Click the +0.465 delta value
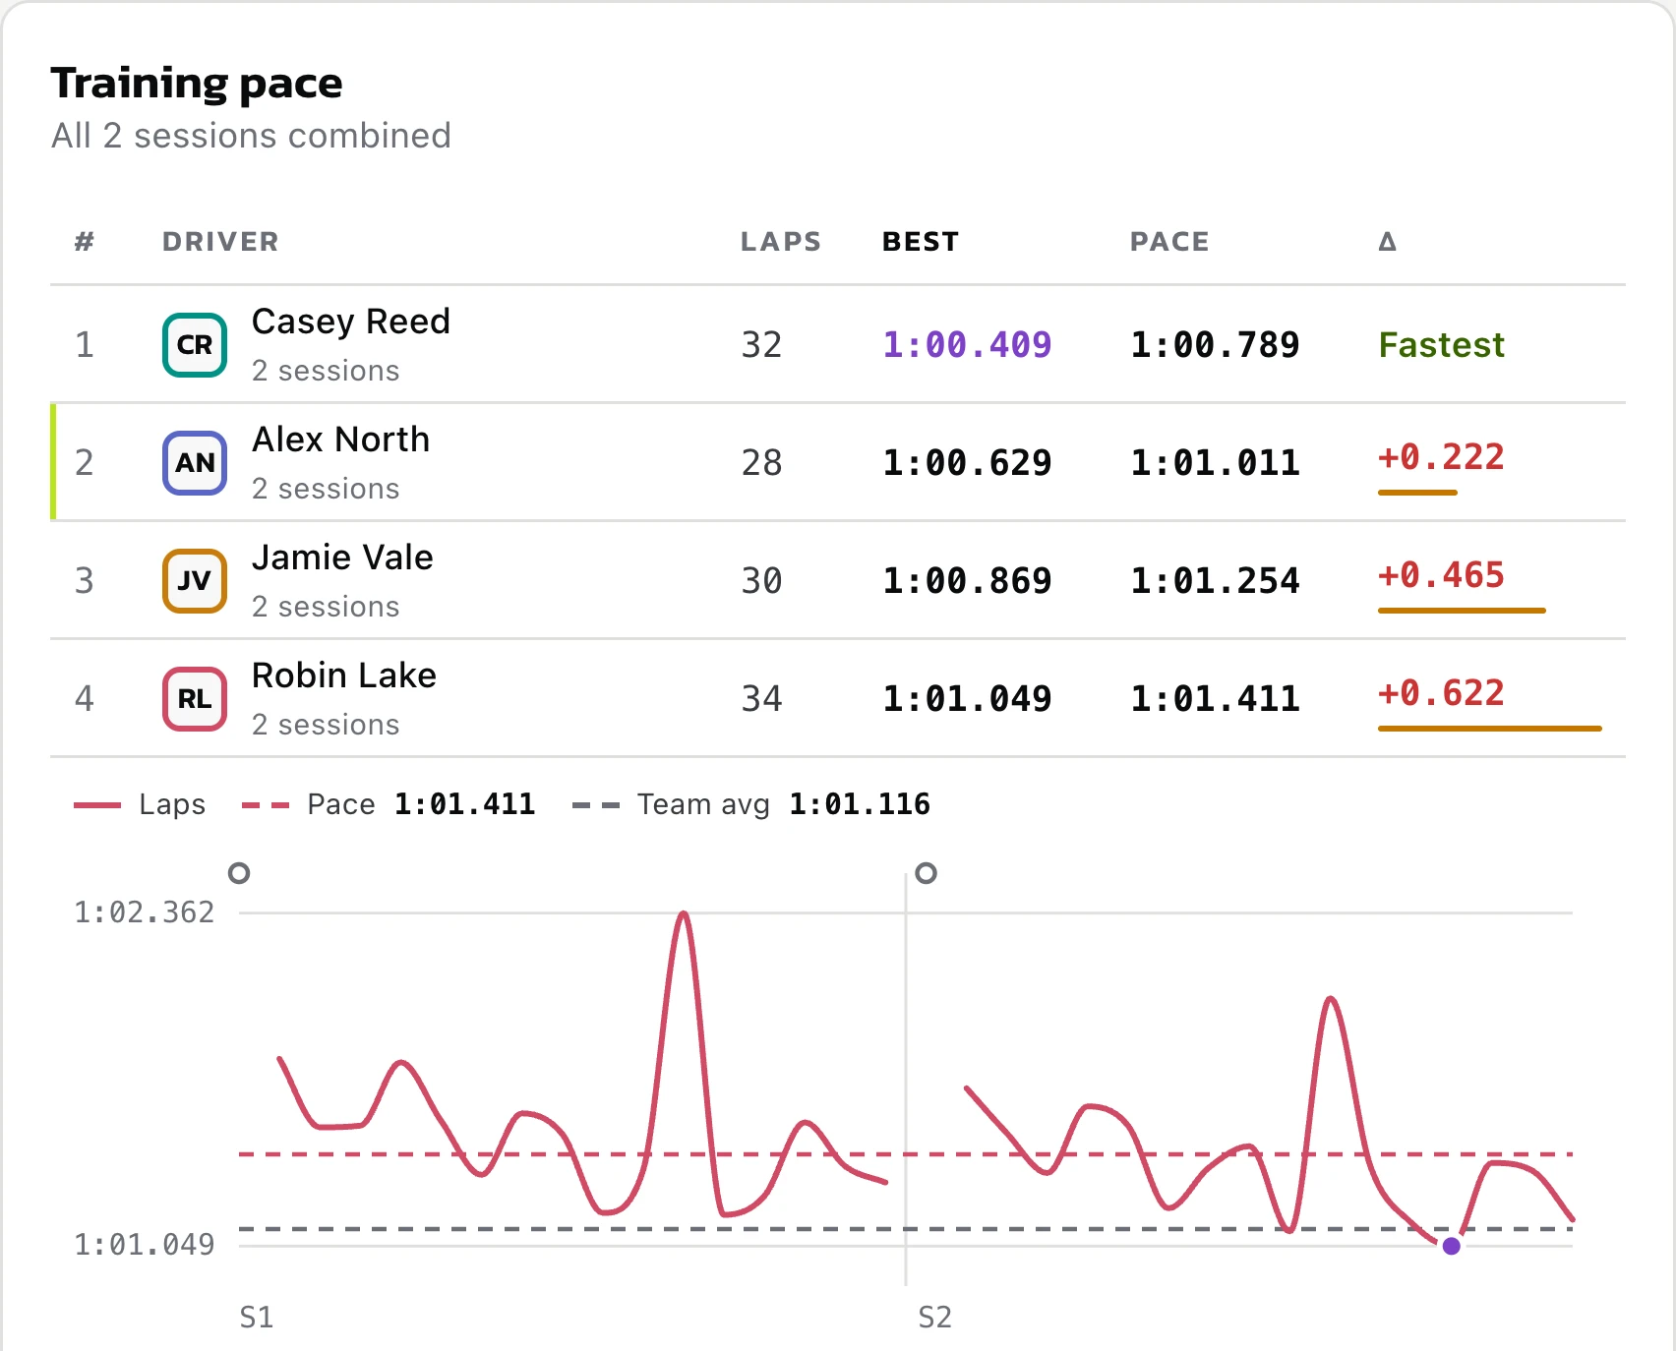Image resolution: width=1676 pixels, height=1351 pixels. click(1441, 575)
